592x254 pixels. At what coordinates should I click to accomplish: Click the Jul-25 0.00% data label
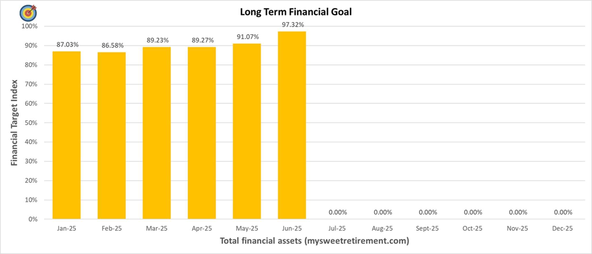tap(338, 212)
